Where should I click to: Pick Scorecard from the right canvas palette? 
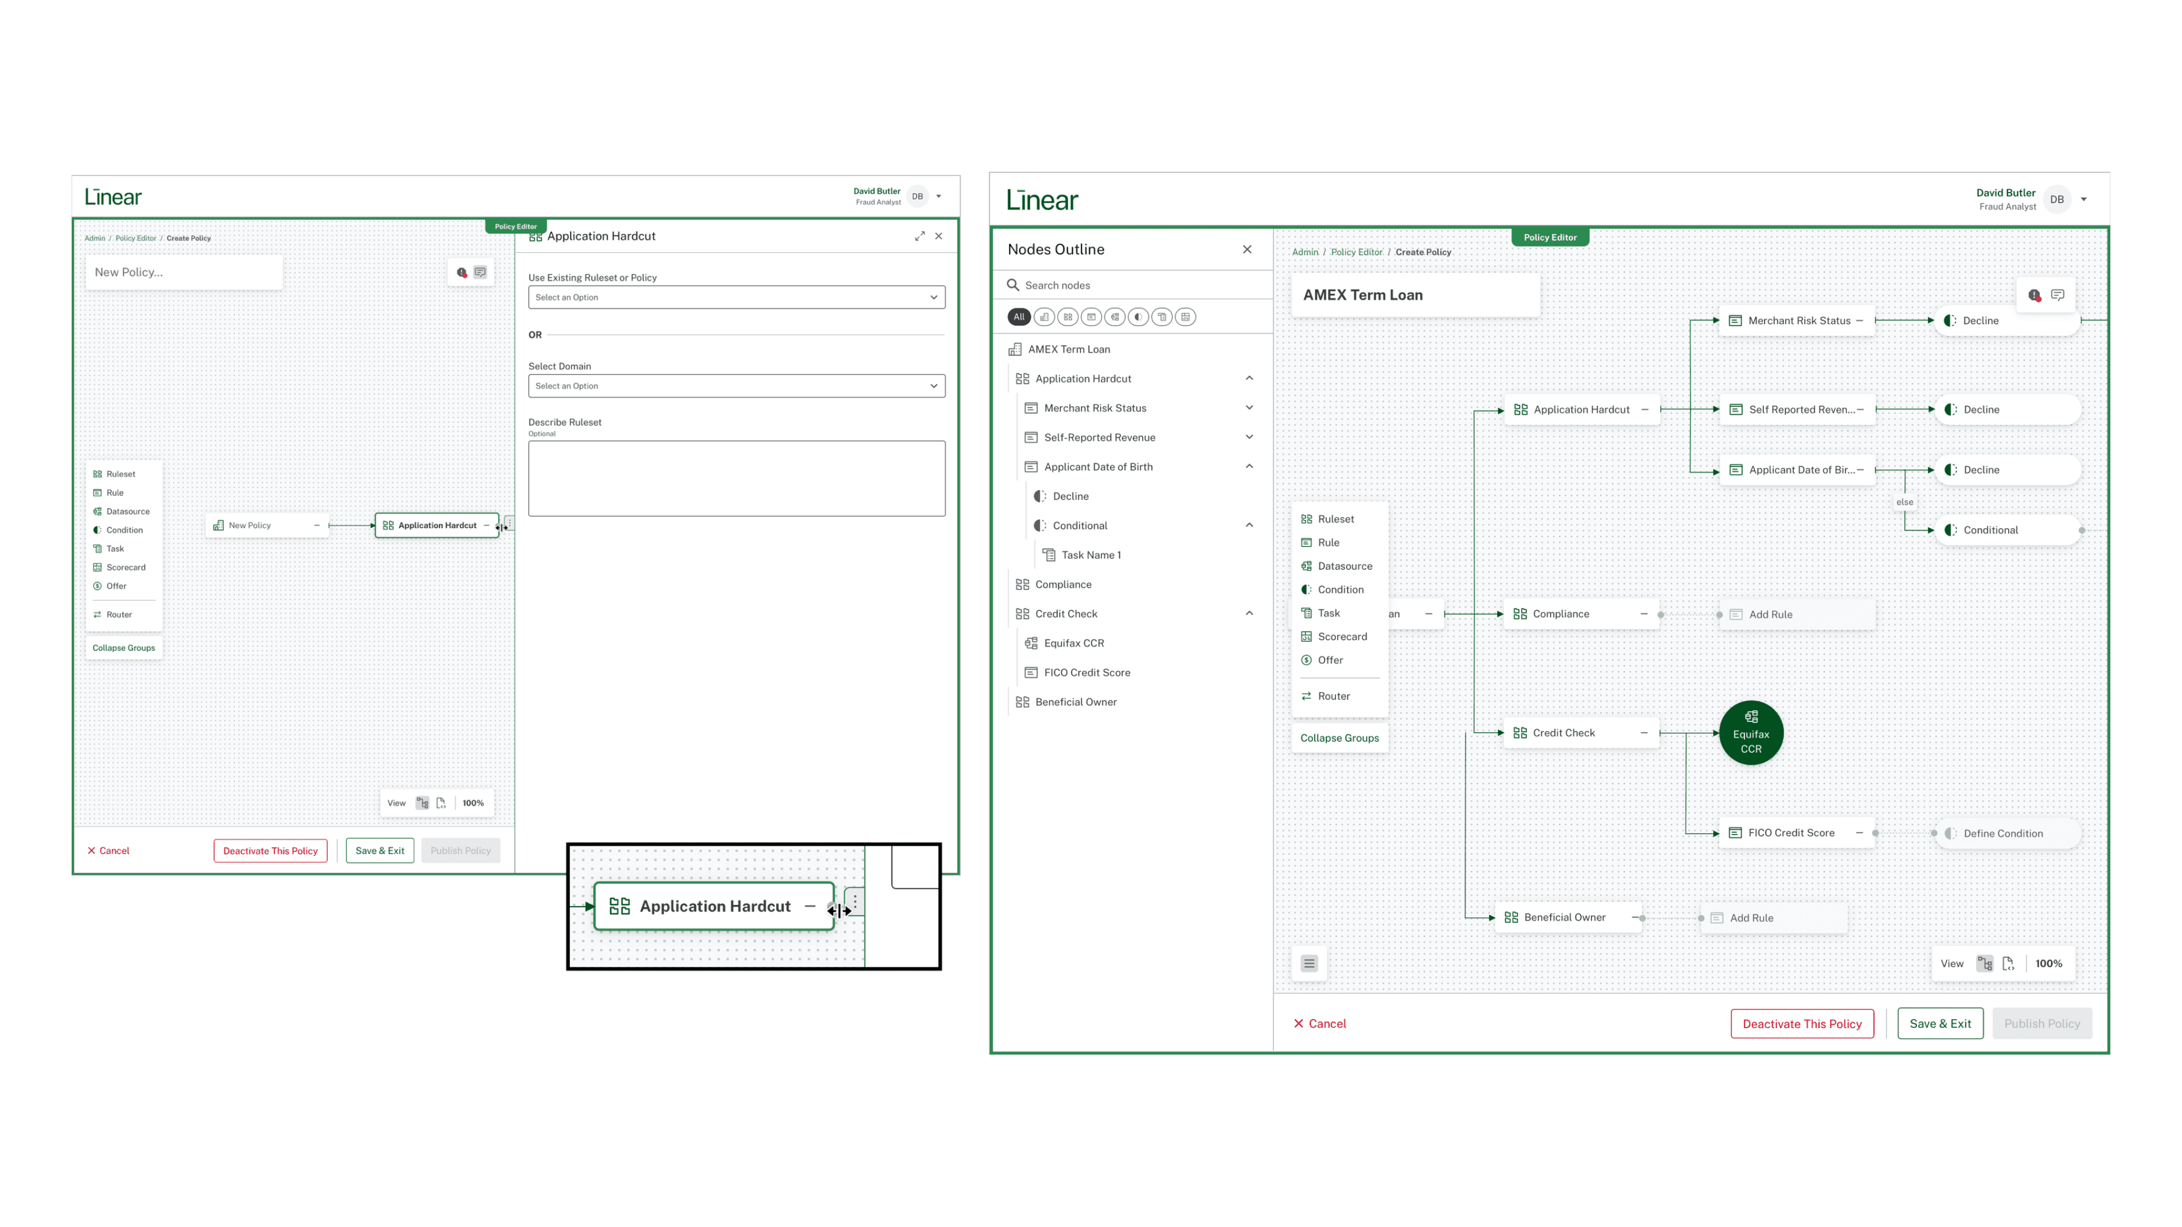coord(1342,637)
